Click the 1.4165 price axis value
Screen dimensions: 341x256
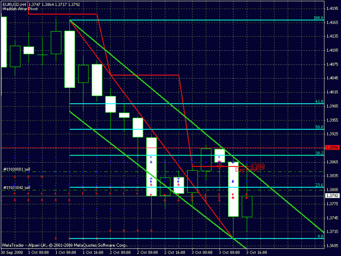(x=332, y=22)
